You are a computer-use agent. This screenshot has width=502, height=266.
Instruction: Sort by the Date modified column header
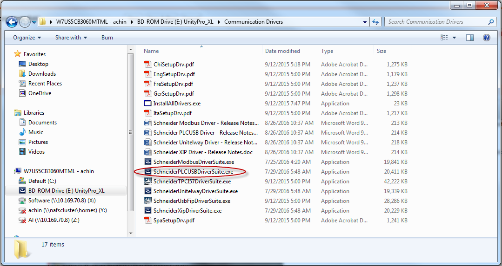(x=283, y=51)
